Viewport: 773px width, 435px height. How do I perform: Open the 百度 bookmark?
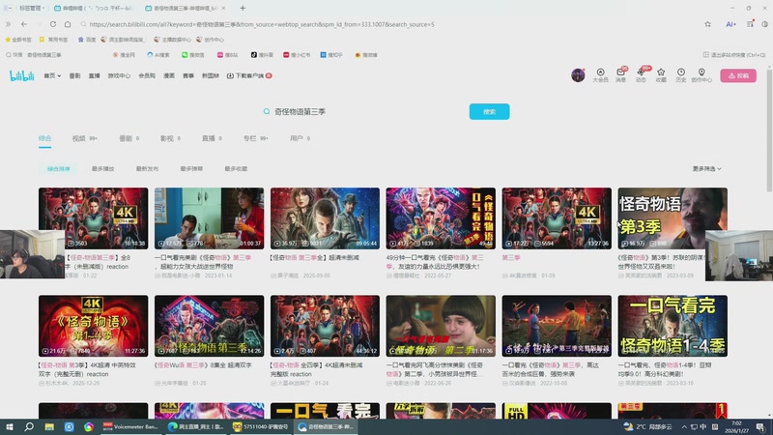(87, 40)
